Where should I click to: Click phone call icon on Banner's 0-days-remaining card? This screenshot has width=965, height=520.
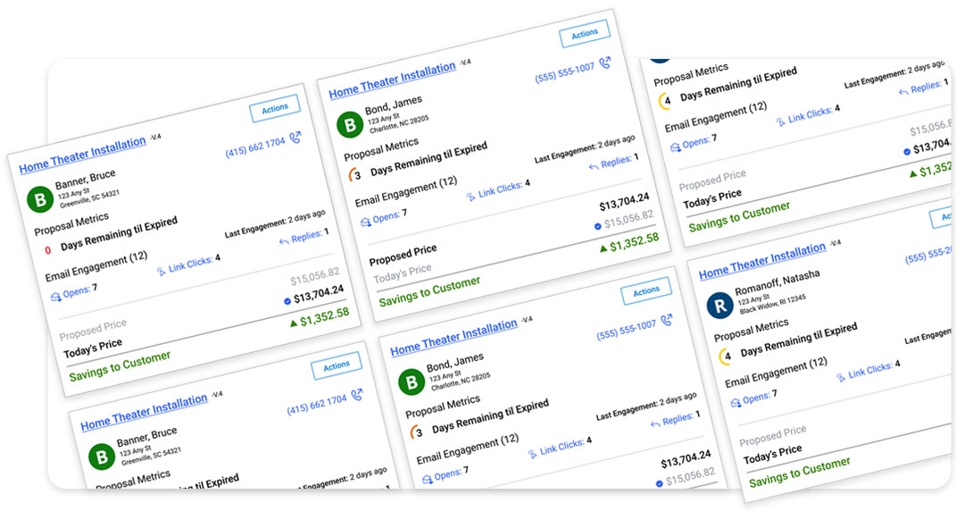[295, 138]
